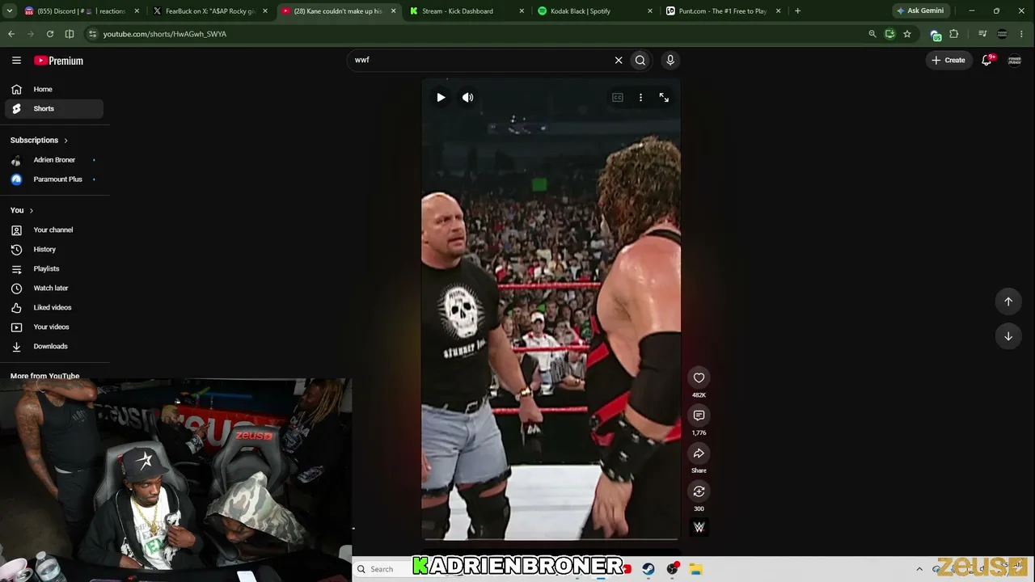The width and height of the screenshot is (1035, 582).
Task: Switch to the FearBuck on X tab
Action: click(210, 11)
